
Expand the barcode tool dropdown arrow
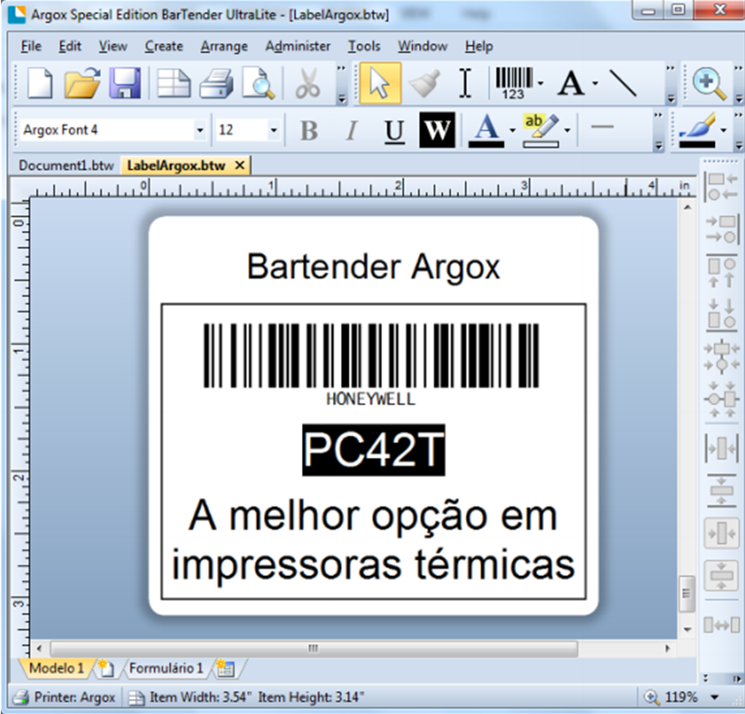click(x=541, y=83)
